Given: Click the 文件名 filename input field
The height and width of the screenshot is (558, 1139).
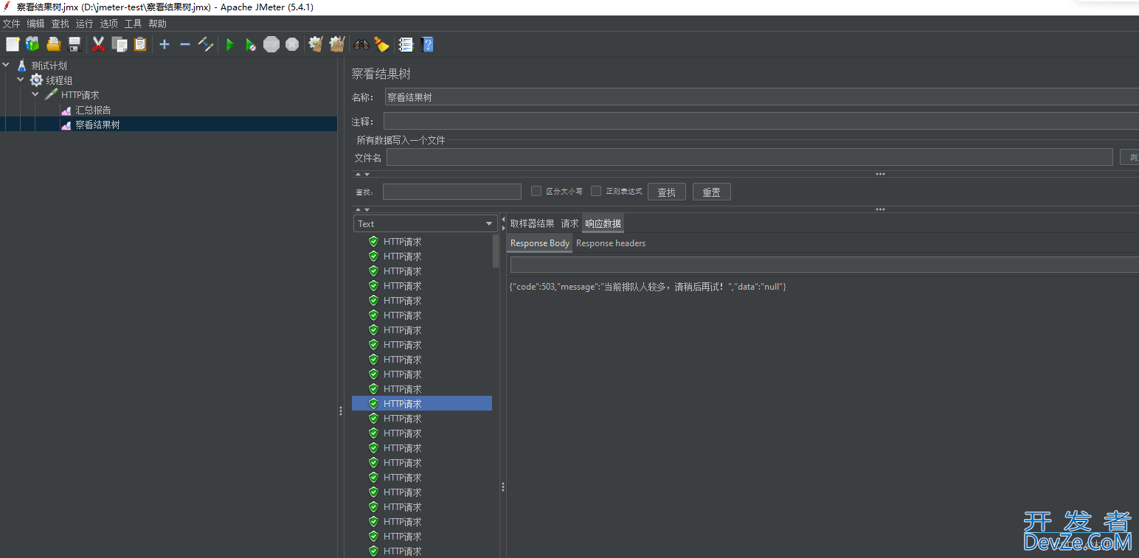Looking at the screenshot, I should (749, 157).
